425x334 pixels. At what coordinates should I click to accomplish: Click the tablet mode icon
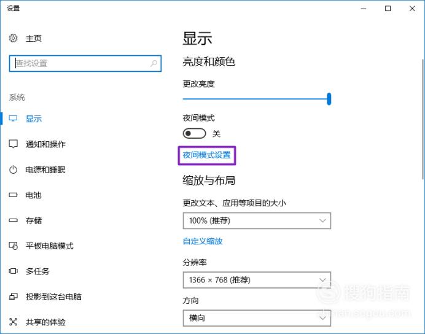click(x=14, y=246)
